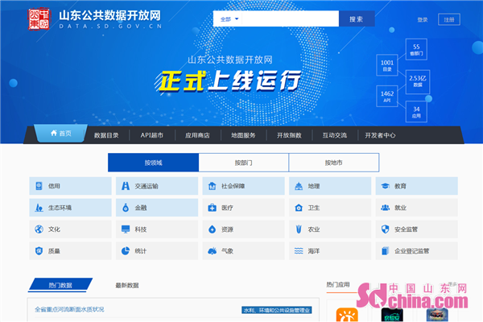This screenshot has height=322, width=483.
Task: Click the 山东公共数据开放网 site title
Action: pos(110,16)
